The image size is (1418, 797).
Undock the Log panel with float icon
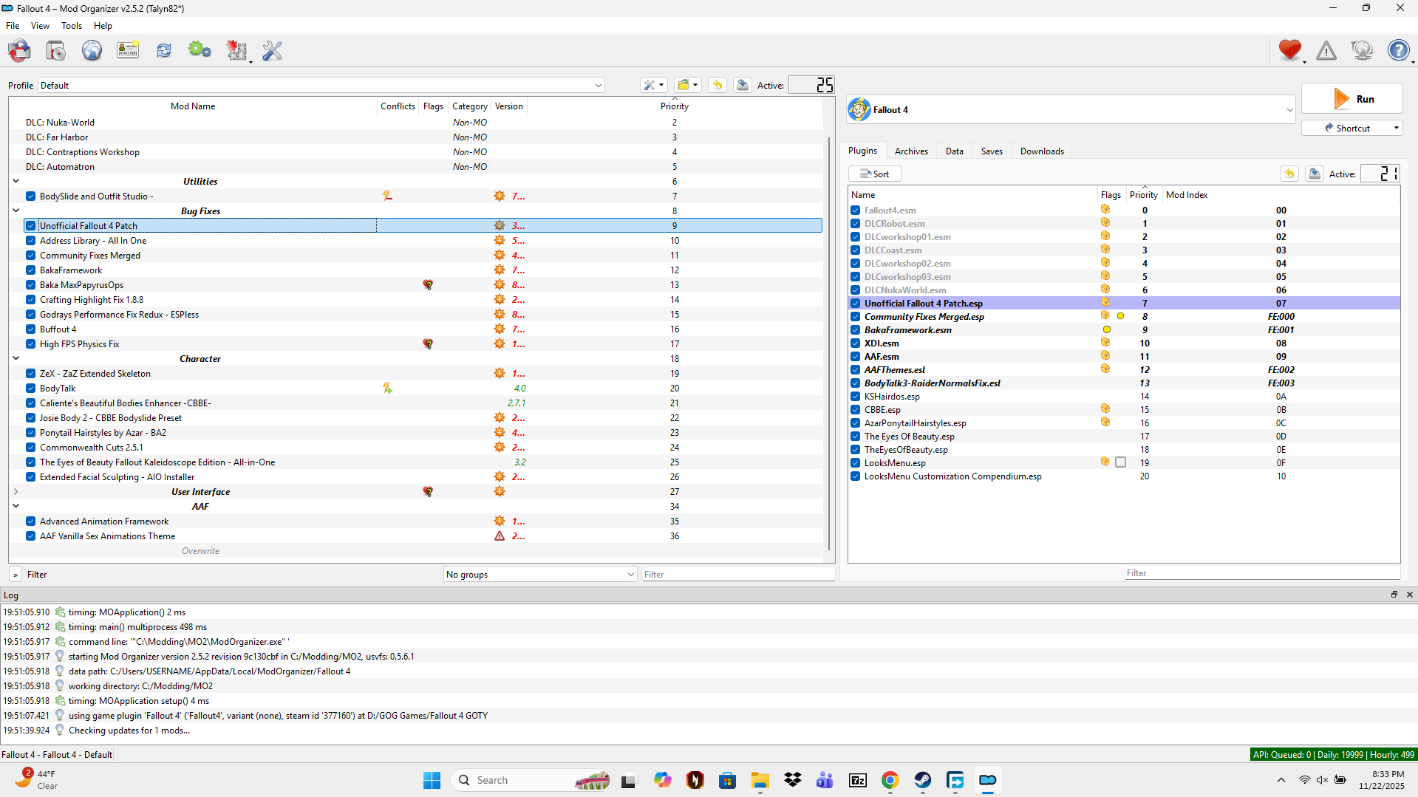click(x=1394, y=595)
